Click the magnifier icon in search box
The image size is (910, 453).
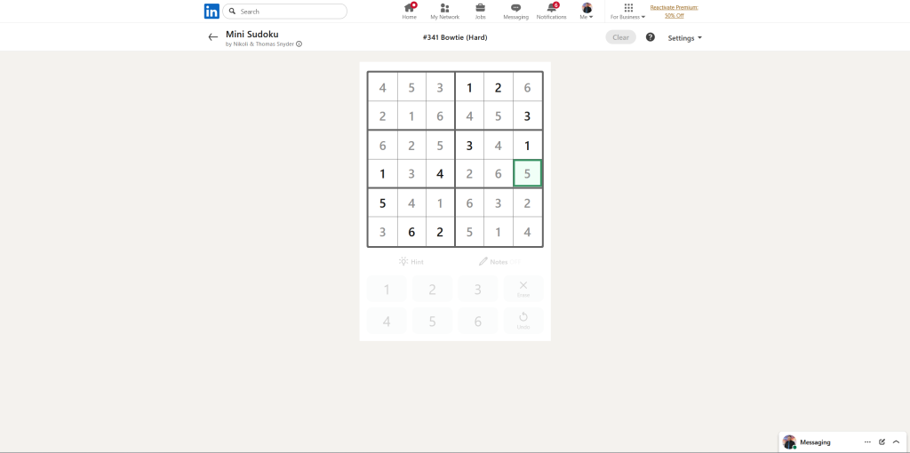coord(233,11)
